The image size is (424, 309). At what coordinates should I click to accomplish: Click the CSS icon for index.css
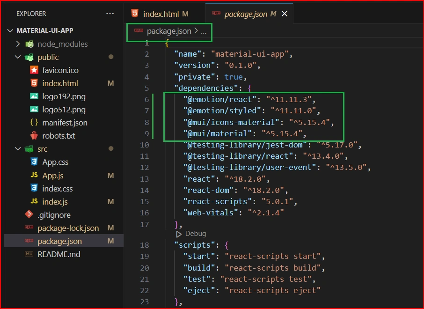[34, 188]
